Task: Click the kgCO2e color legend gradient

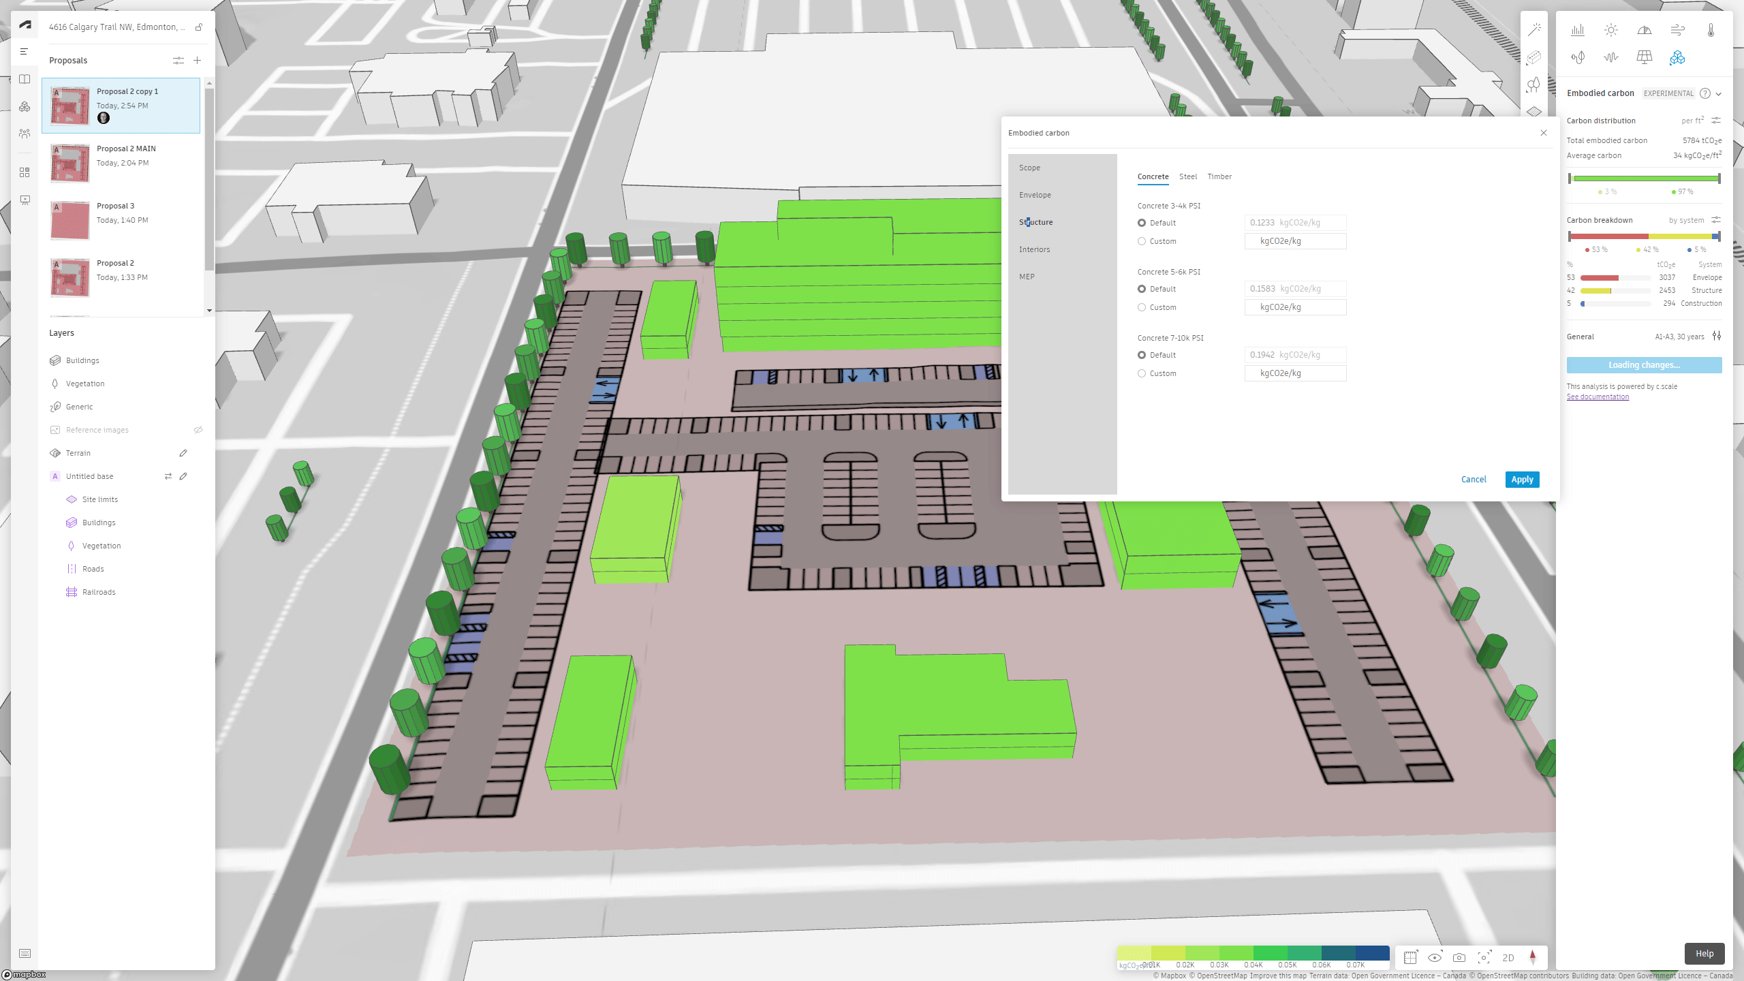Action: [1253, 952]
